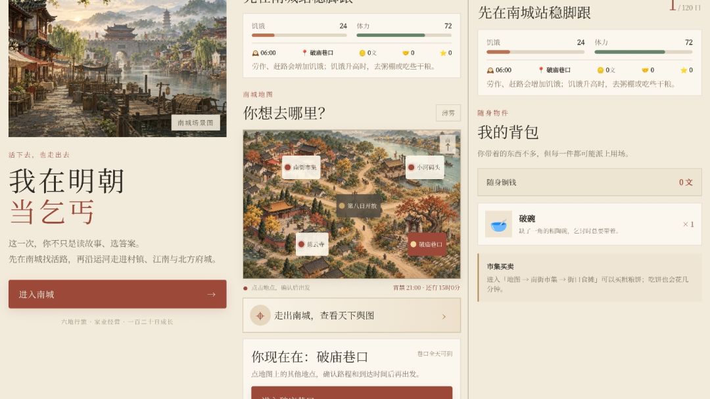Click the 你现在在:破庙巷口 heading
The width and height of the screenshot is (710, 399).
tap(310, 356)
